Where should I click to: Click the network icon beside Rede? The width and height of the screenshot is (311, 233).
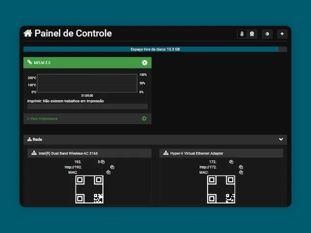pos(29,139)
